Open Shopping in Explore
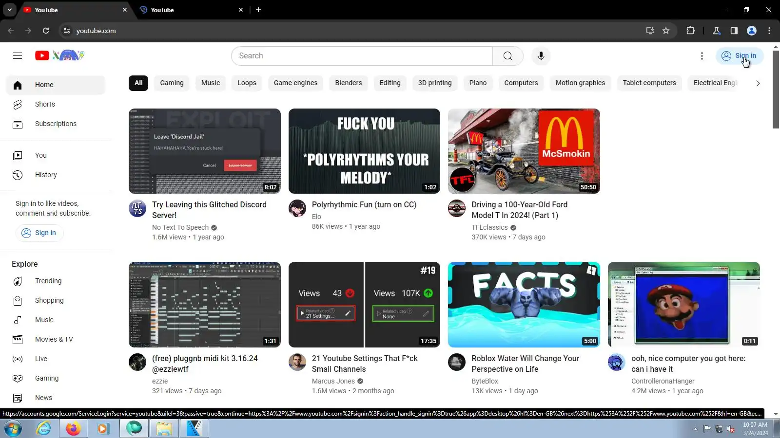Screen dimensions: 780x438 [56, 300]
